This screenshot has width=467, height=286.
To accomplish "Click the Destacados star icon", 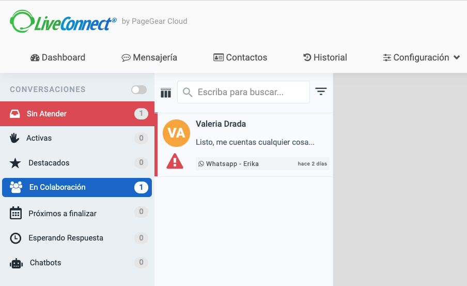I will [x=15, y=163].
